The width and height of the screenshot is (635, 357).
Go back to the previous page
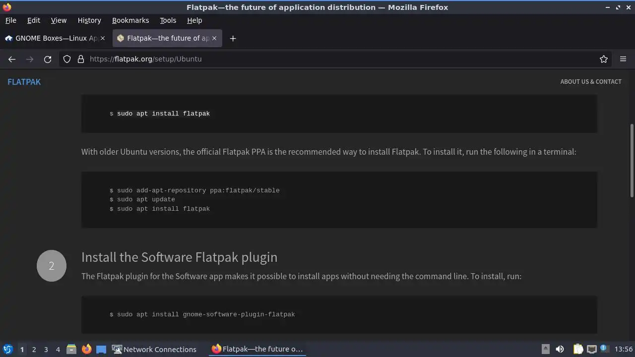(x=12, y=59)
